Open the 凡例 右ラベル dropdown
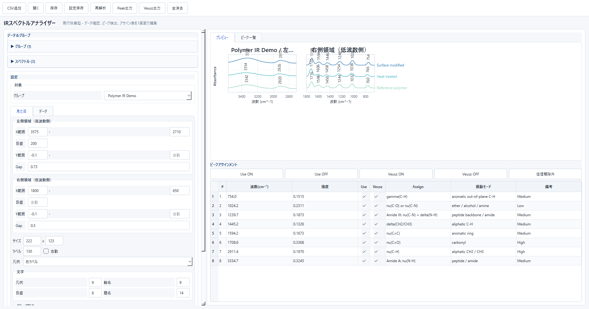The image size is (589, 309). (x=108, y=262)
